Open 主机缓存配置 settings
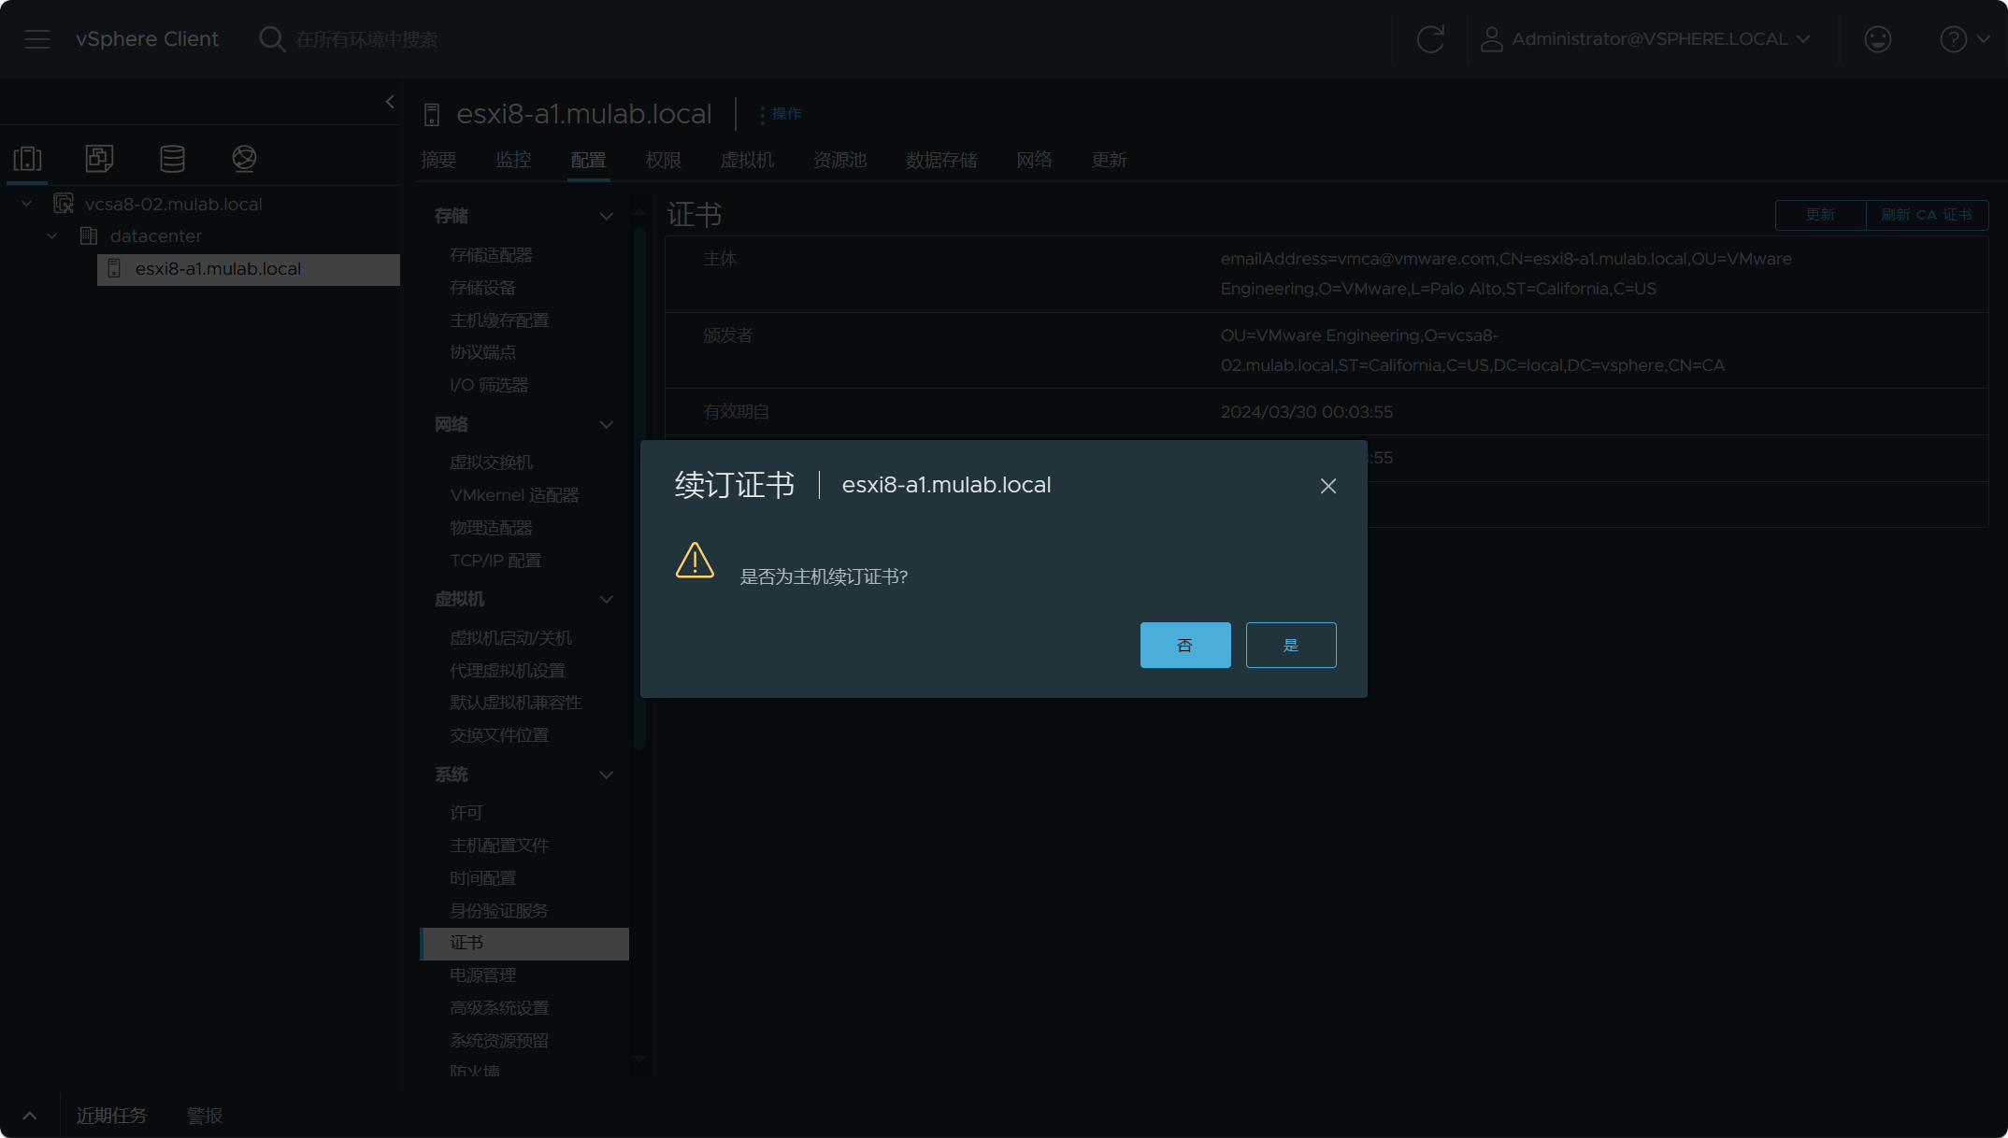This screenshot has width=2008, height=1138. (x=499, y=320)
